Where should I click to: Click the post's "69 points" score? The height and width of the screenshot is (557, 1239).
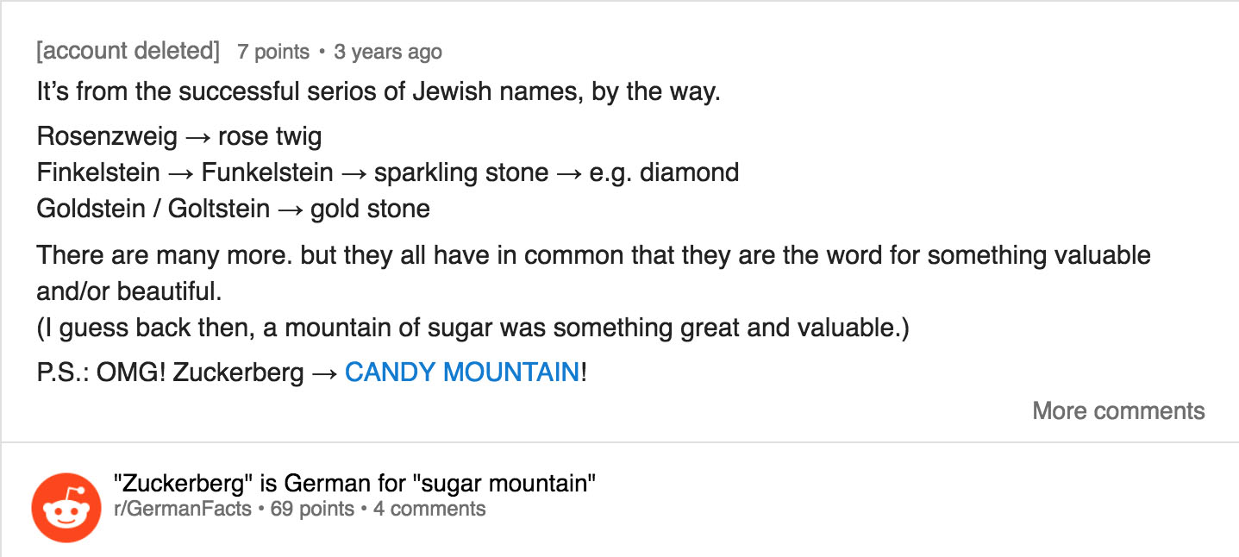(x=312, y=509)
